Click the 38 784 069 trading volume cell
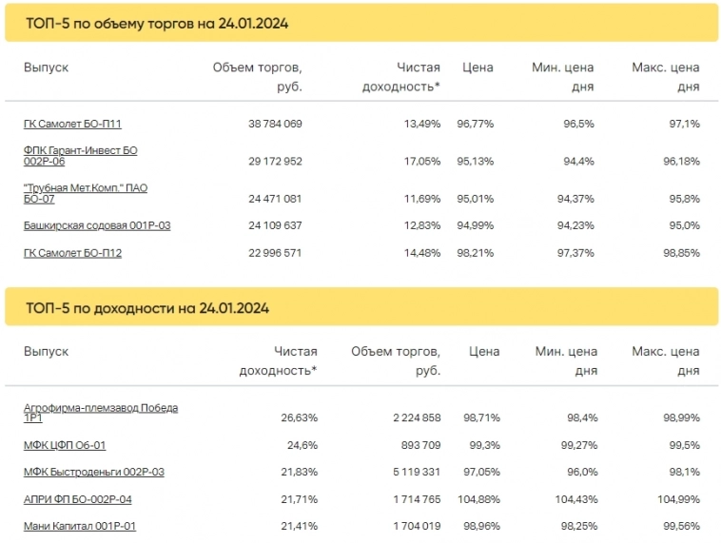 click(274, 125)
